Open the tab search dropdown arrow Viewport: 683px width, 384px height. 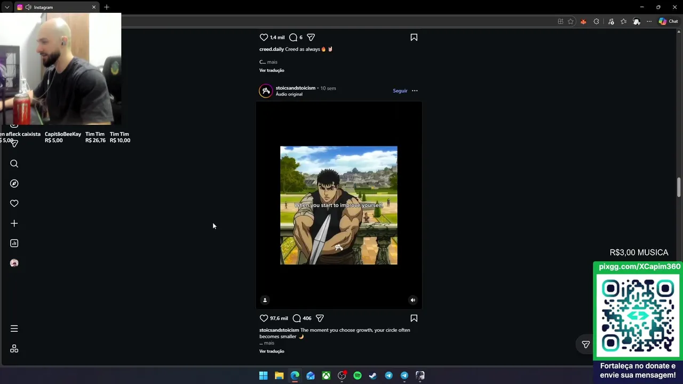[x=7, y=7]
